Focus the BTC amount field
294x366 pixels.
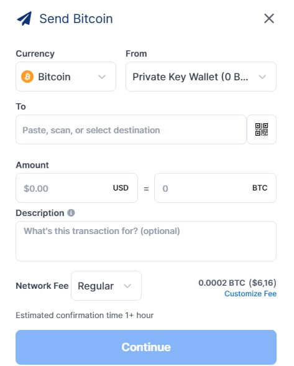[x=215, y=188]
